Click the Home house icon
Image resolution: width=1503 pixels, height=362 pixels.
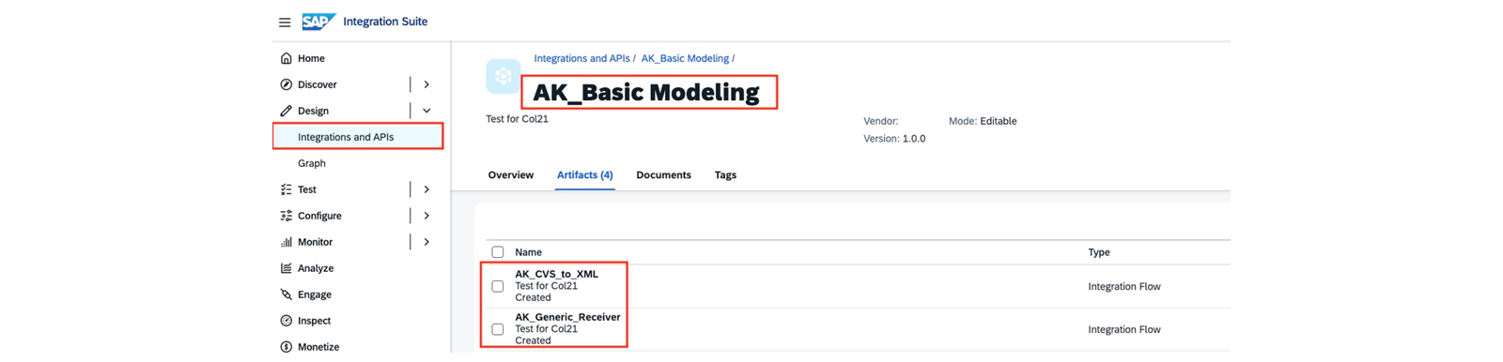(286, 58)
